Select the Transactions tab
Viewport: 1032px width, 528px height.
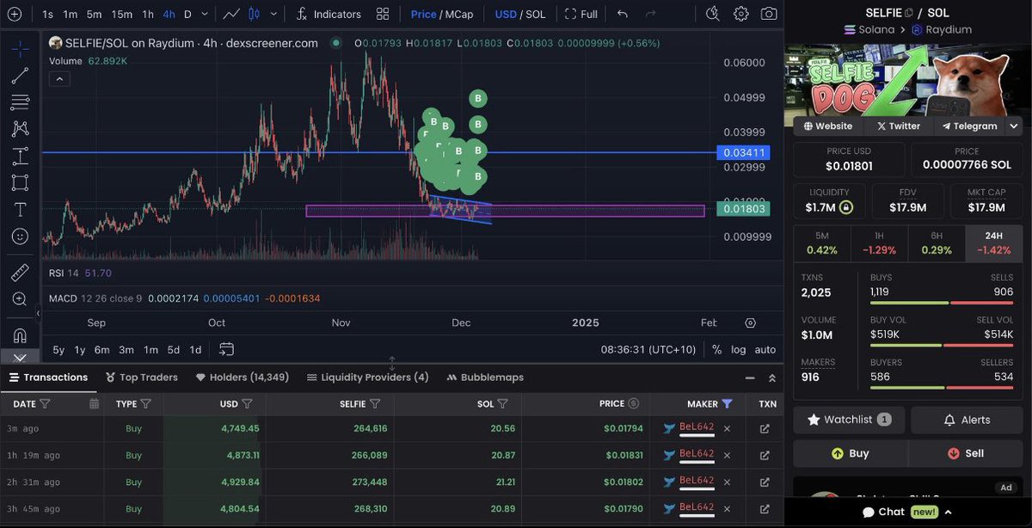coord(47,378)
